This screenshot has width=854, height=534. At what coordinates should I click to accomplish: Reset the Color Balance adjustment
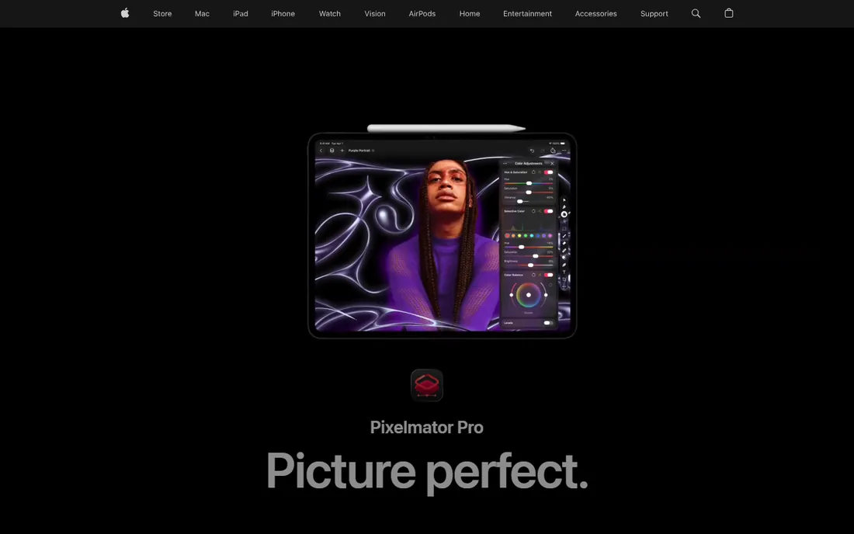click(x=534, y=275)
